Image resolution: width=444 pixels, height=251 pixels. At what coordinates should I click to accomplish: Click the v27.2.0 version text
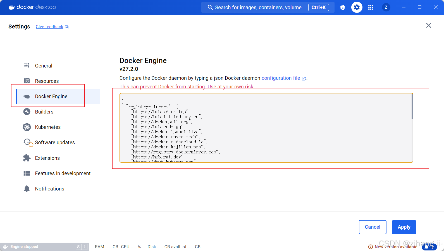coord(129,69)
